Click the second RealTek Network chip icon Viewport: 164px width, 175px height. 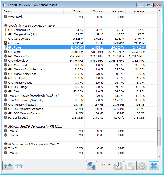(x=6, y=144)
